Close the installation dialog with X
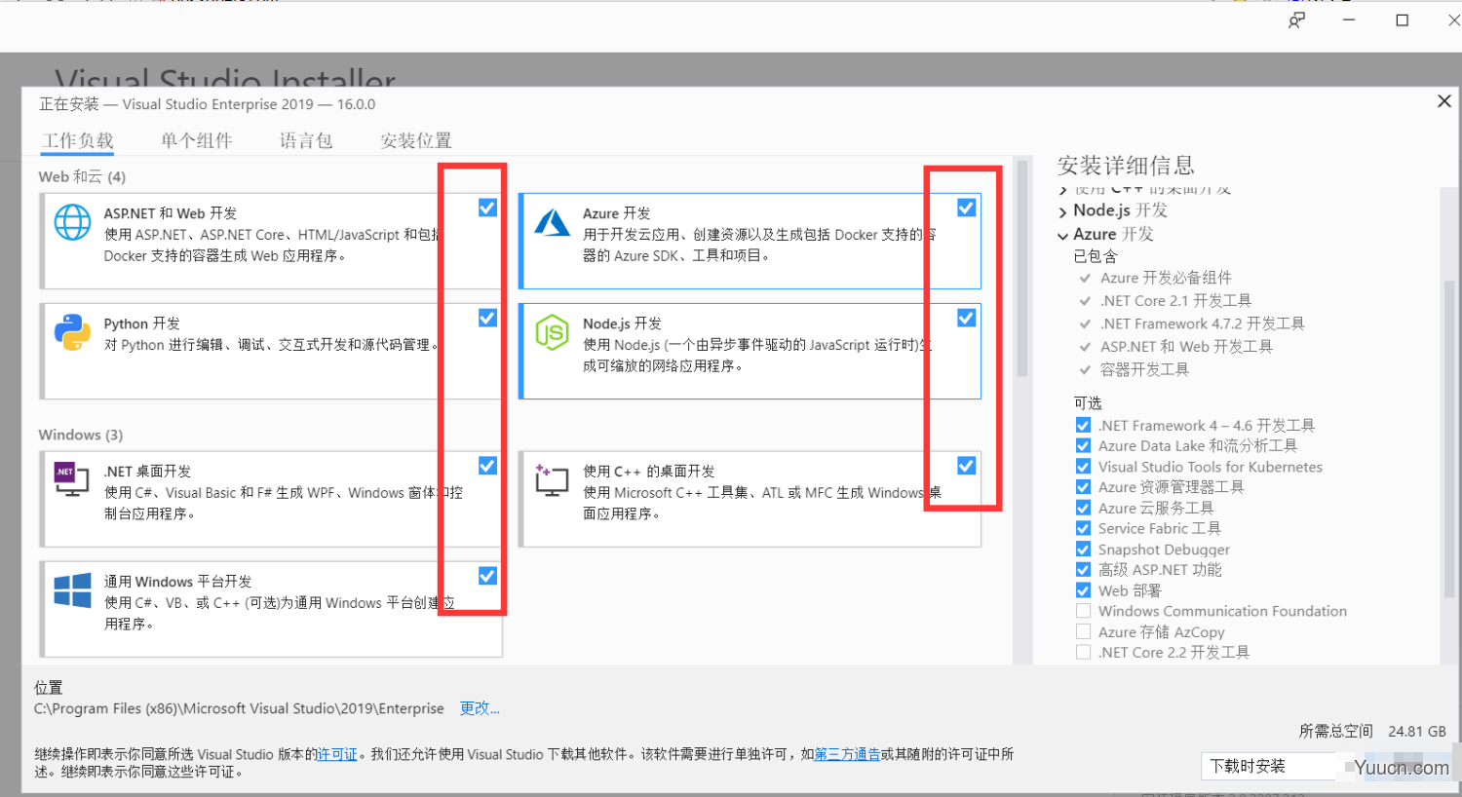Image resolution: width=1462 pixels, height=797 pixels. [1444, 101]
